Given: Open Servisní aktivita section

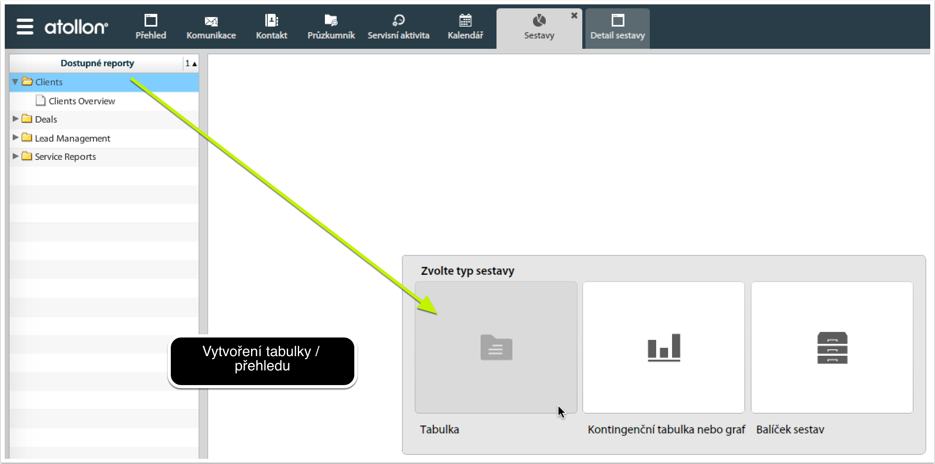Looking at the screenshot, I should (398, 27).
